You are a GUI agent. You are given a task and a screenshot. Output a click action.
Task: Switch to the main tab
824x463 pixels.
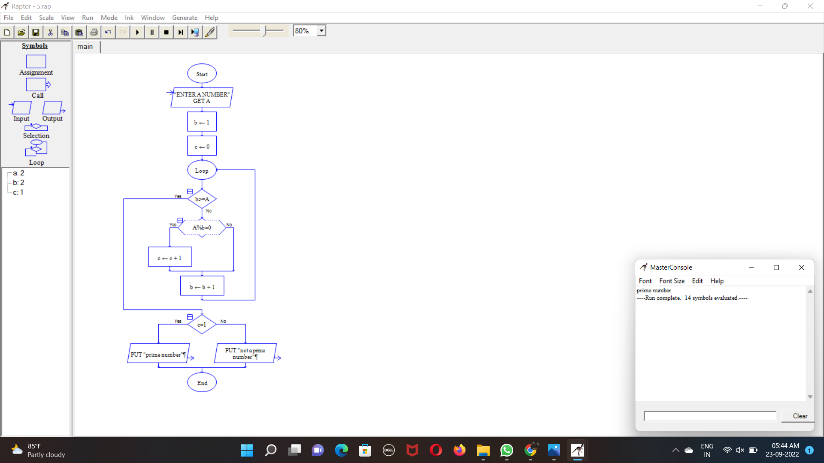[x=85, y=47]
